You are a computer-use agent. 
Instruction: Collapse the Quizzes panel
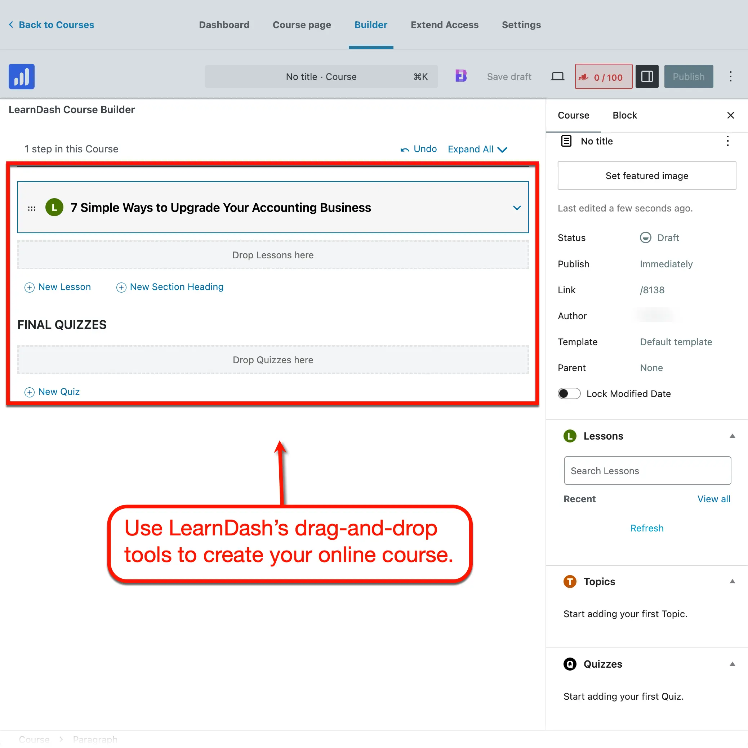point(732,664)
